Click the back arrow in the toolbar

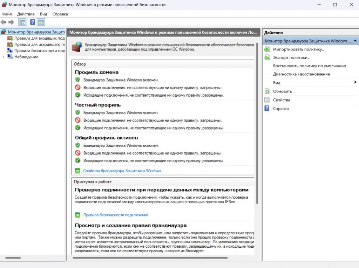tap(4, 22)
